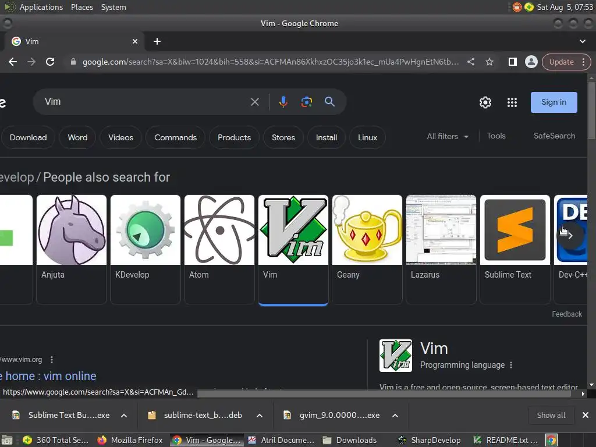Open the Google apps grid

click(512, 102)
